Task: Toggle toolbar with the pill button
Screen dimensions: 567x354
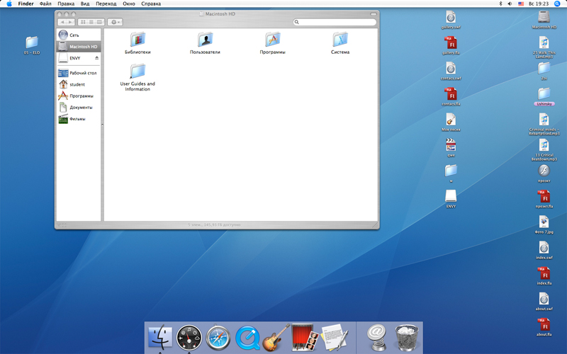Action: [x=374, y=14]
